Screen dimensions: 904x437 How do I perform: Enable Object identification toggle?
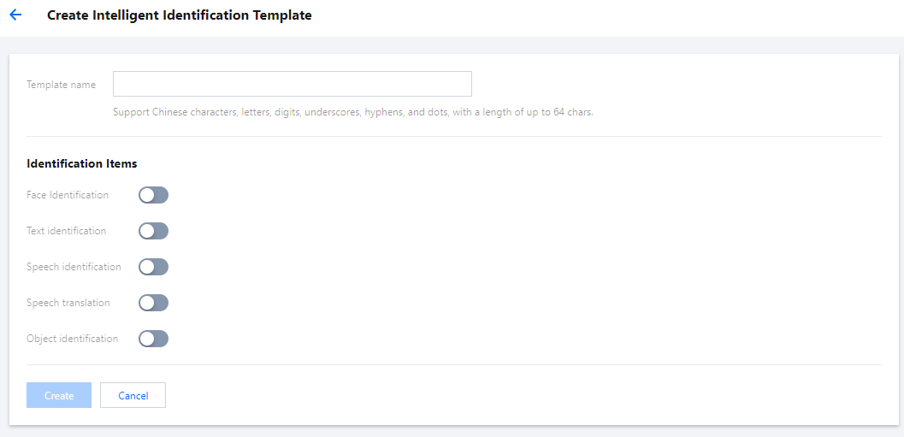coord(154,339)
